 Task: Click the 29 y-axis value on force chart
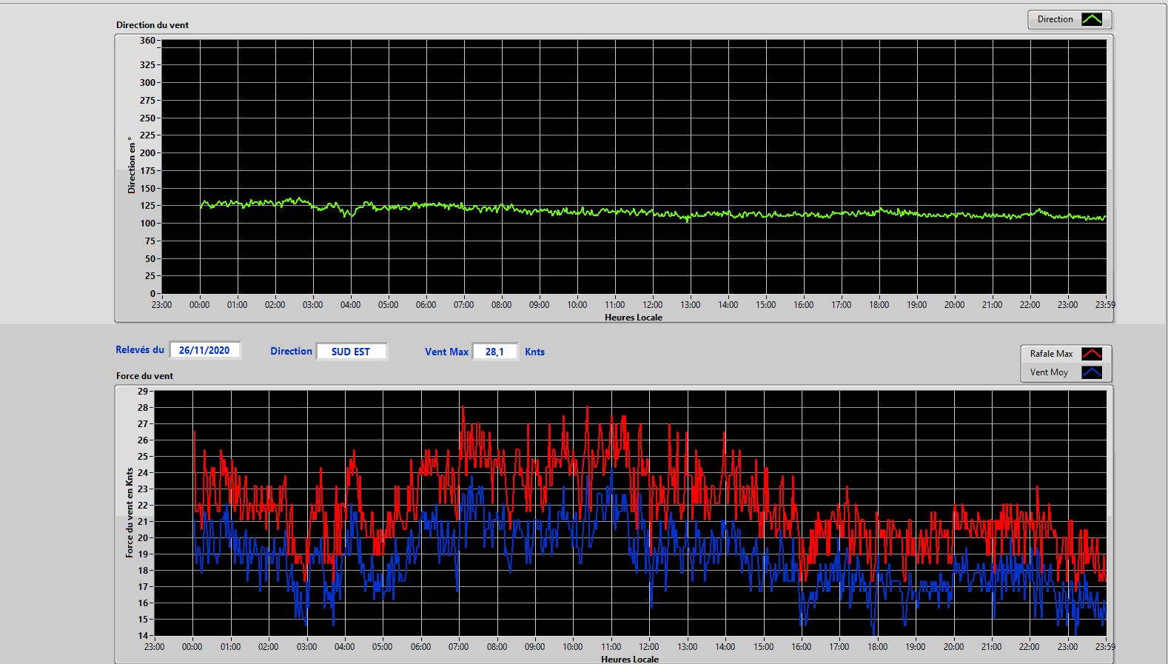coord(143,391)
